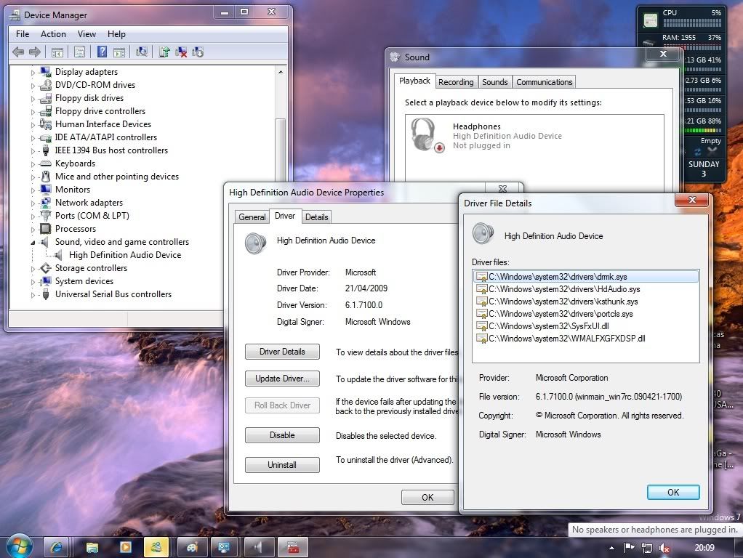Screen dimensions: 743x558
Task: Switch to the General tab in Properties
Action: tap(252, 217)
